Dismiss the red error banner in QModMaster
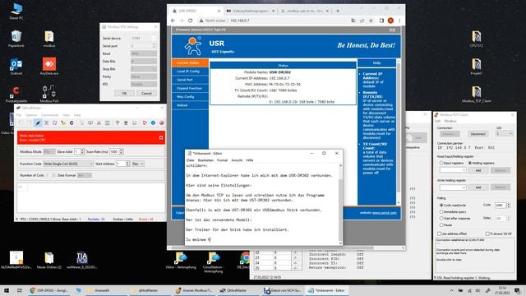Screen dimensions: 526x296 pyautogui.click(x=161, y=137)
